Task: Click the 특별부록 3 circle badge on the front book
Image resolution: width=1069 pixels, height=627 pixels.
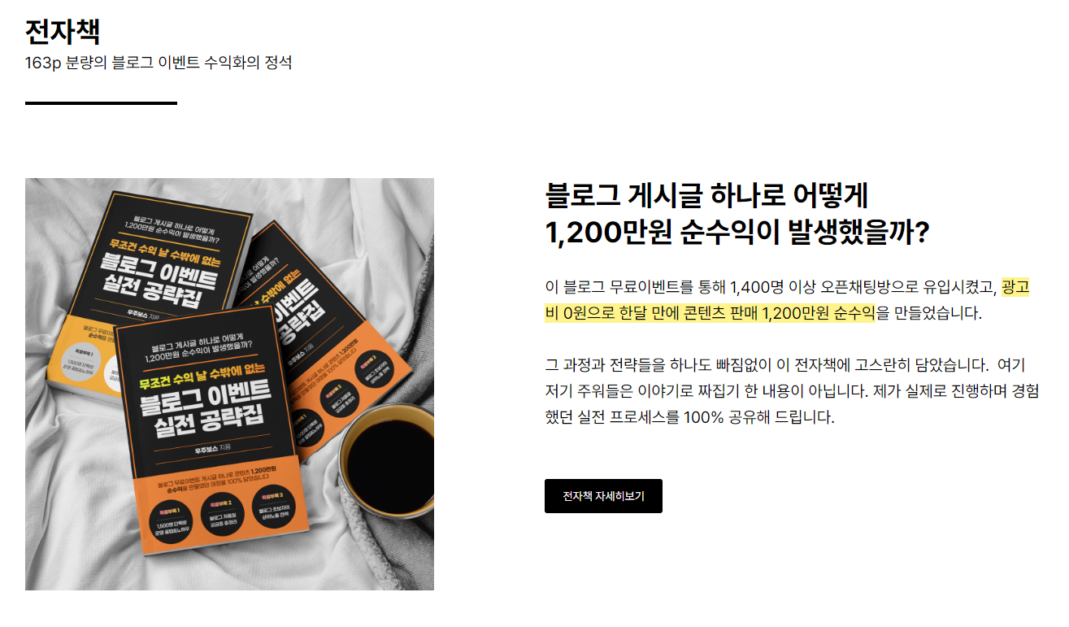Action: (x=276, y=508)
